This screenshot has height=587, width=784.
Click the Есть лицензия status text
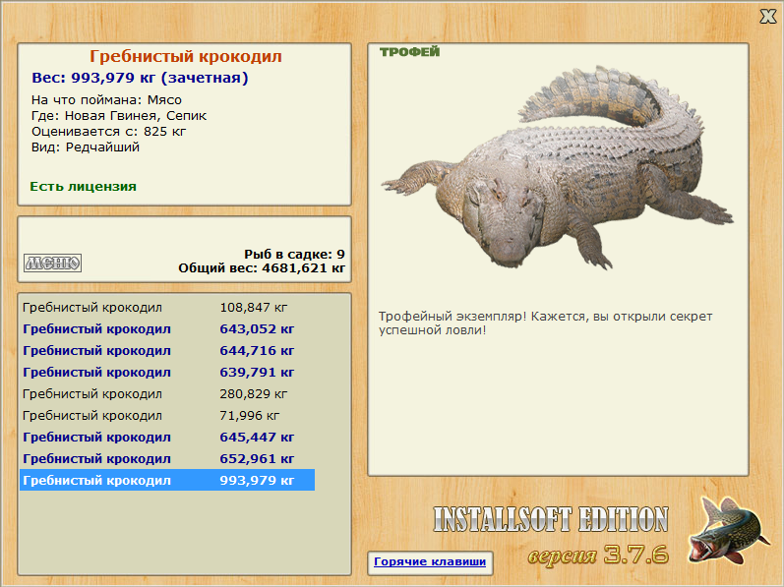(83, 187)
